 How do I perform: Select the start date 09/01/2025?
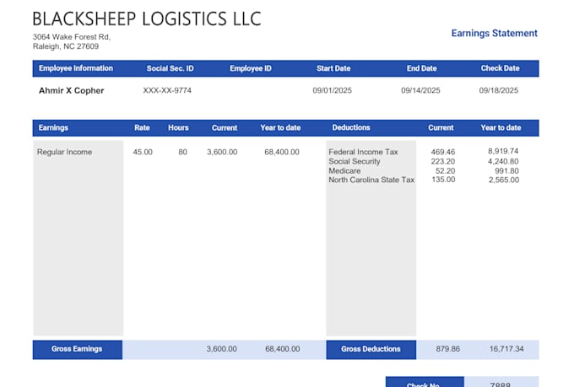point(331,90)
